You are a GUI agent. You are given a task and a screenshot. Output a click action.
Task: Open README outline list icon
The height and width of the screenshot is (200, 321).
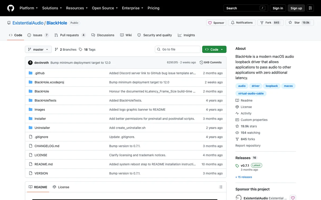221,187
